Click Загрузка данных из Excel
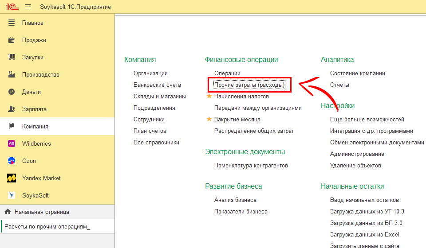Image resolution: width=426 pixels, height=248 pixels. 364,234
